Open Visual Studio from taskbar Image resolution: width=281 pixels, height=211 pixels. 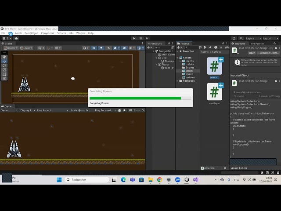point(196,180)
